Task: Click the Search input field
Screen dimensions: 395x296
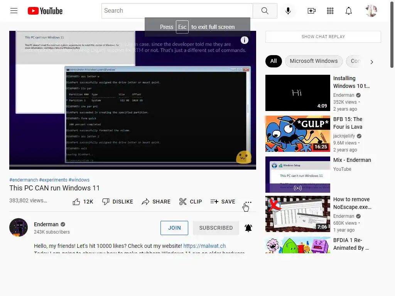Action: click(177, 10)
